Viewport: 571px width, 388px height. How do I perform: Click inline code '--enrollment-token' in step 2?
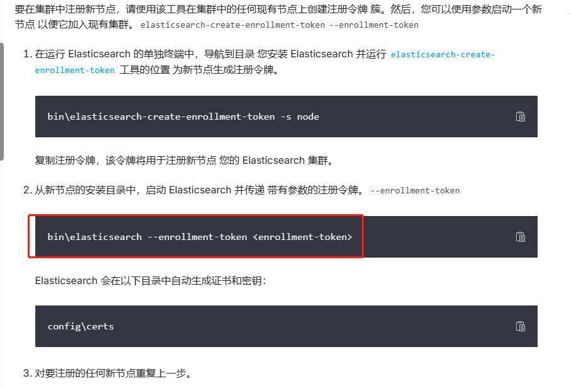tap(415, 190)
